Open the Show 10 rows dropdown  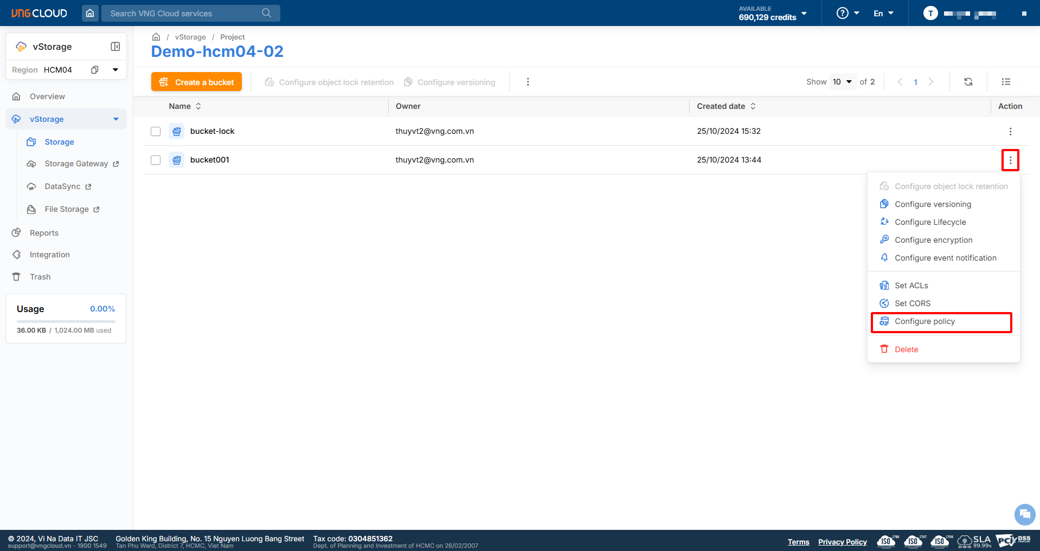[x=842, y=82]
